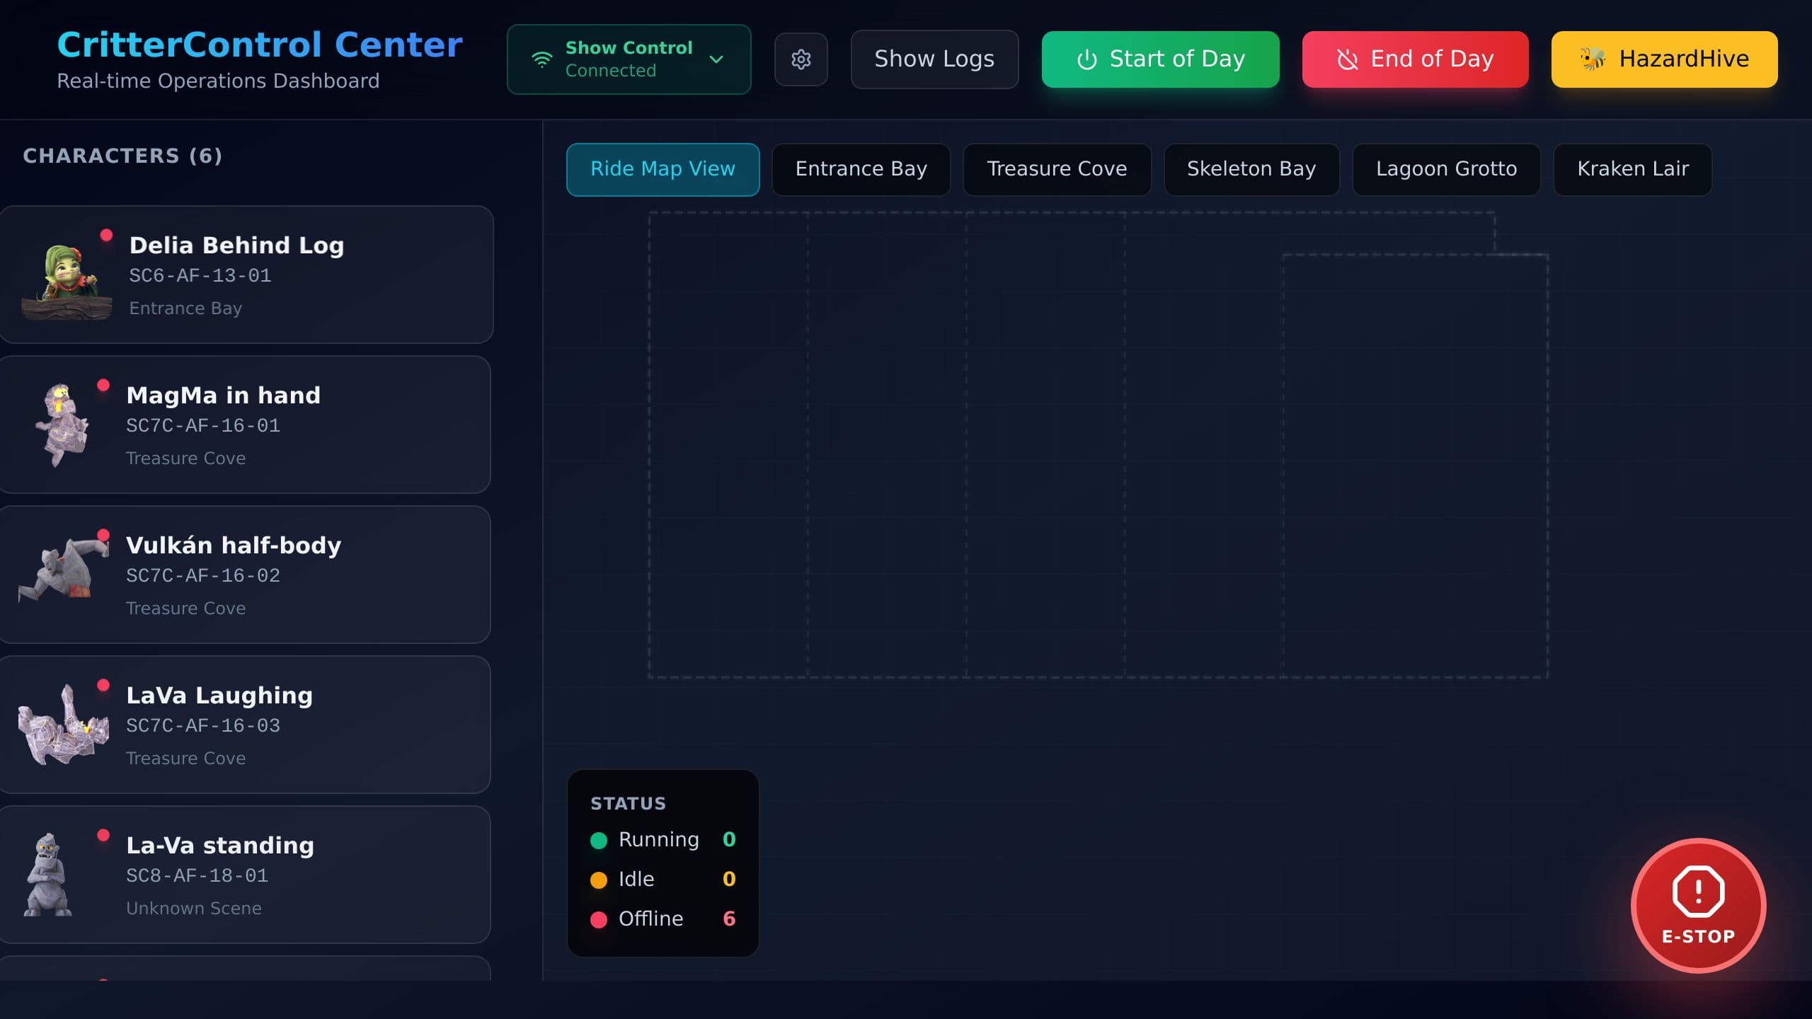Click the red status dot on Delia Behind Log
Viewport: 1812px width, 1019px height.
106,235
